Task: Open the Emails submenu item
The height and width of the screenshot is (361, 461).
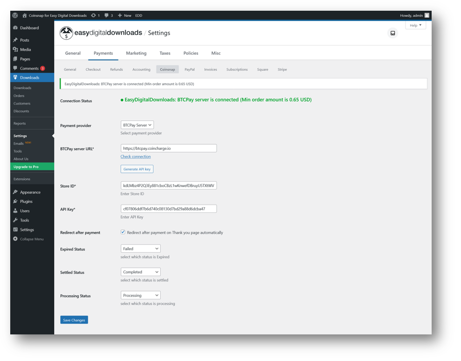Action: [19, 143]
